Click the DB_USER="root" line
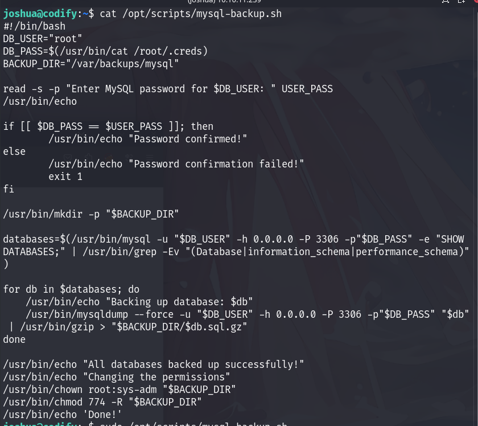The height and width of the screenshot is (426, 478). coord(43,39)
